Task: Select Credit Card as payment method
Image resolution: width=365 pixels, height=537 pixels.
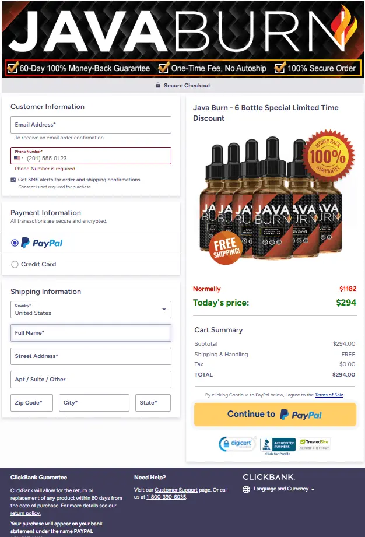Action: 13,264
